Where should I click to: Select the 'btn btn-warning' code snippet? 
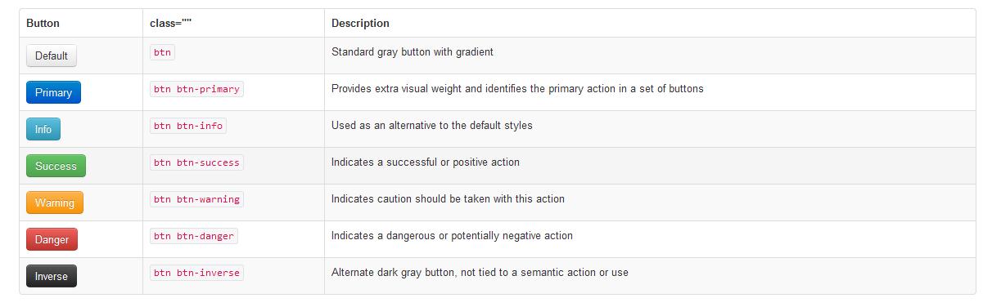point(196,199)
